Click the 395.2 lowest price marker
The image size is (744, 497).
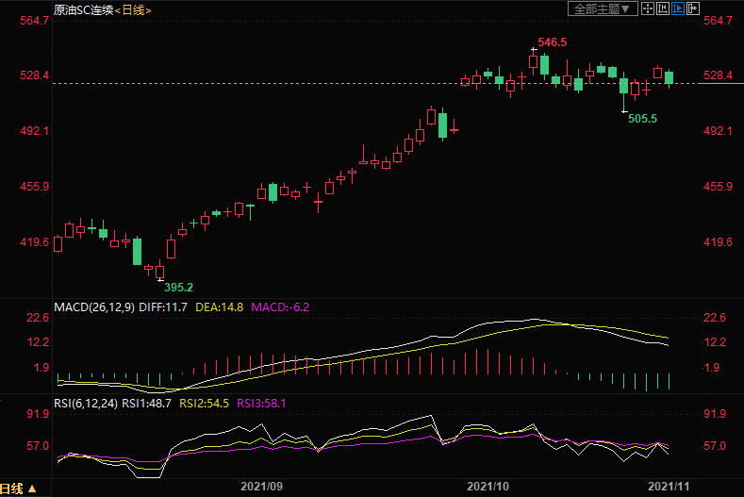(179, 287)
